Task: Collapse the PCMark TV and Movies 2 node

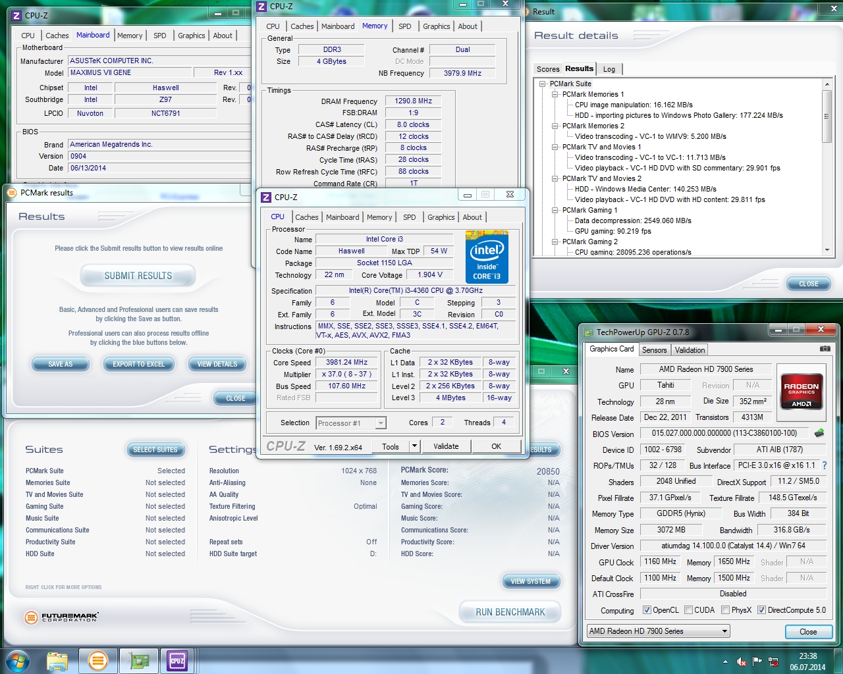Action: (555, 178)
